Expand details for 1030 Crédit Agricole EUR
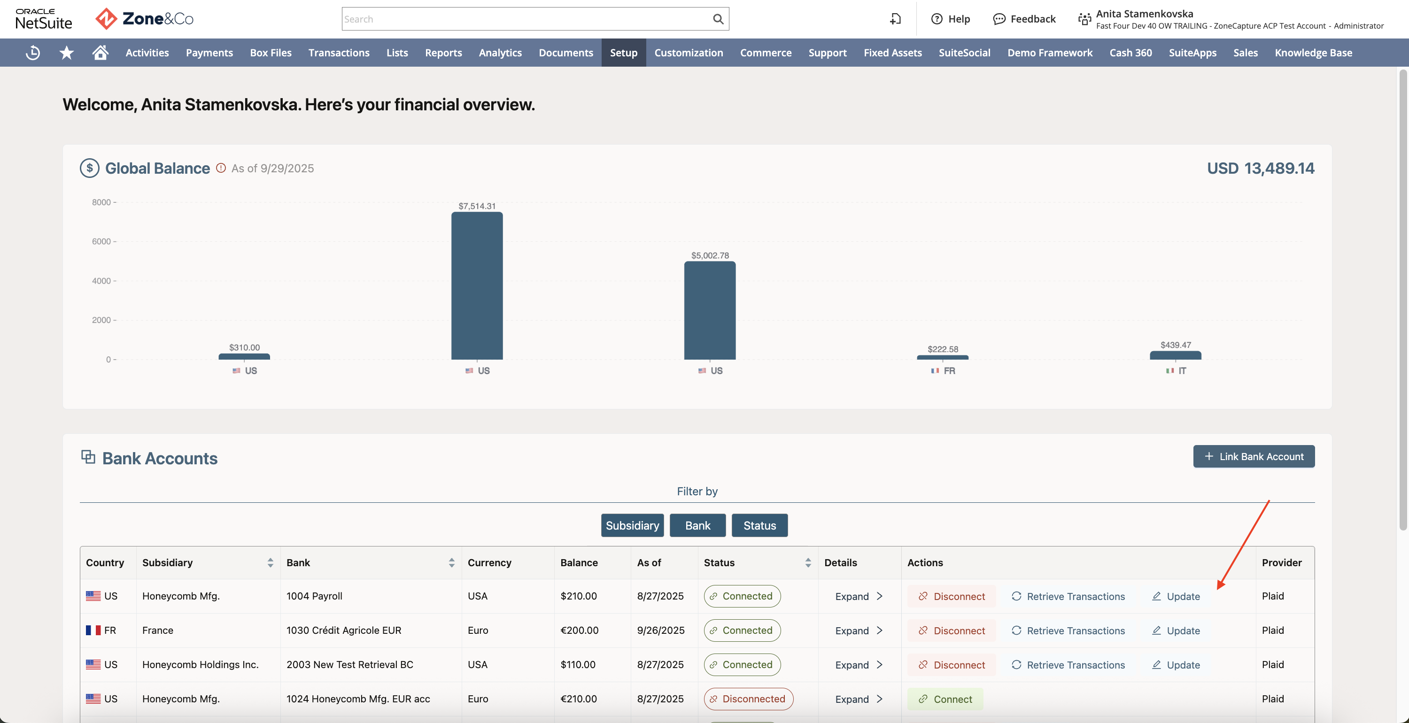 coord(859,631)
